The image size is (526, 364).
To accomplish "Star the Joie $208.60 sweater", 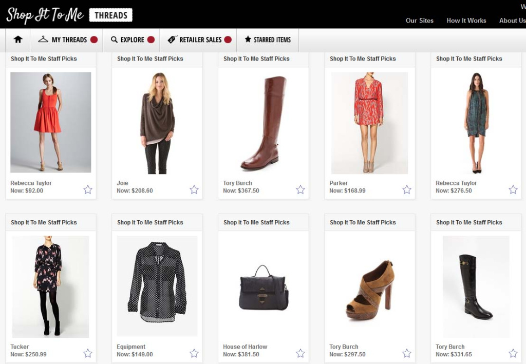I will (x=194, y=190).
